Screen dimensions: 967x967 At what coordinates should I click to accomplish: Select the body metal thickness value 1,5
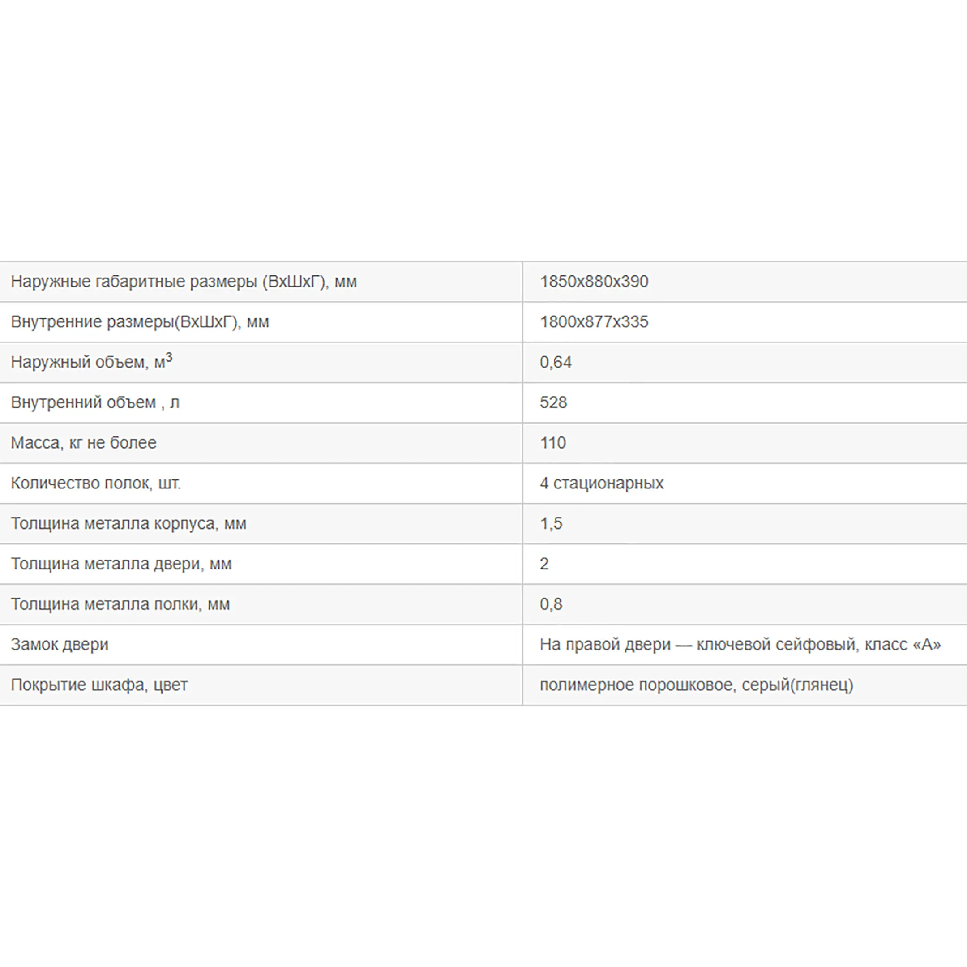(x=551, y=524)
